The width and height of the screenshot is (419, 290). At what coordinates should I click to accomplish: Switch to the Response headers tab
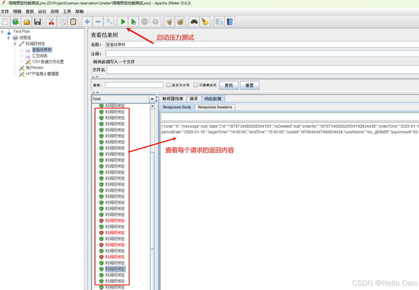click(215, 107)
